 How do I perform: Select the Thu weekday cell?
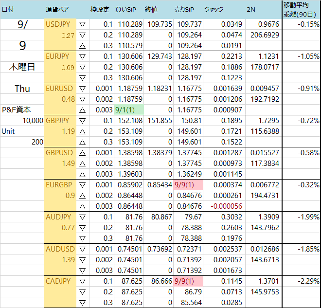[22, 89]
